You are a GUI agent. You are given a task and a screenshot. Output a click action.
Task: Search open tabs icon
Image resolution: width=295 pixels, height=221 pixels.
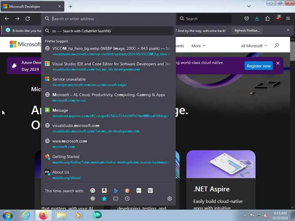pos(116,199)
